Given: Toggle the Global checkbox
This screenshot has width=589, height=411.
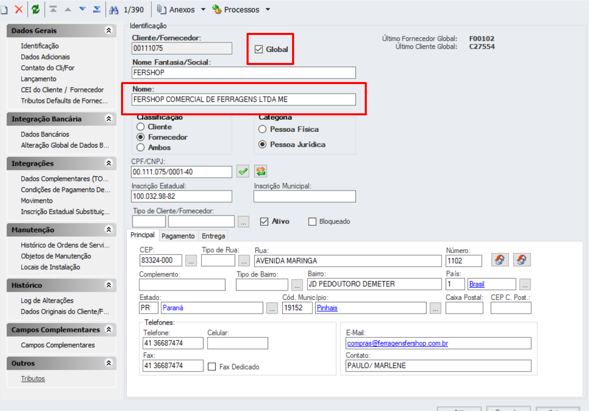Looking at the screenshot, I should coord(259,50).
